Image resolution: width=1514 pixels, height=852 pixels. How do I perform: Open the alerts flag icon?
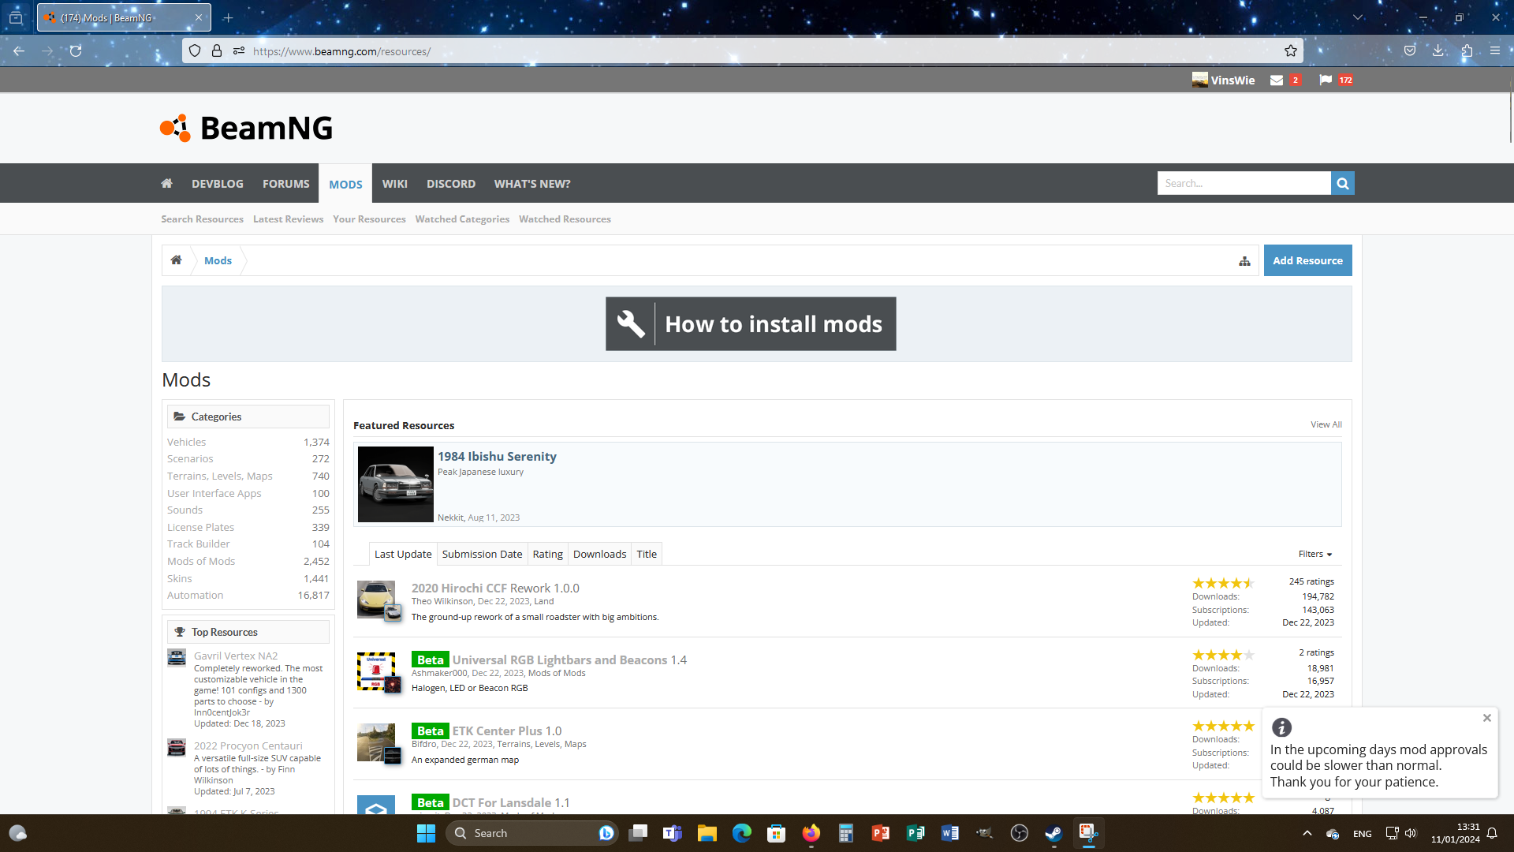point(1326,80)
